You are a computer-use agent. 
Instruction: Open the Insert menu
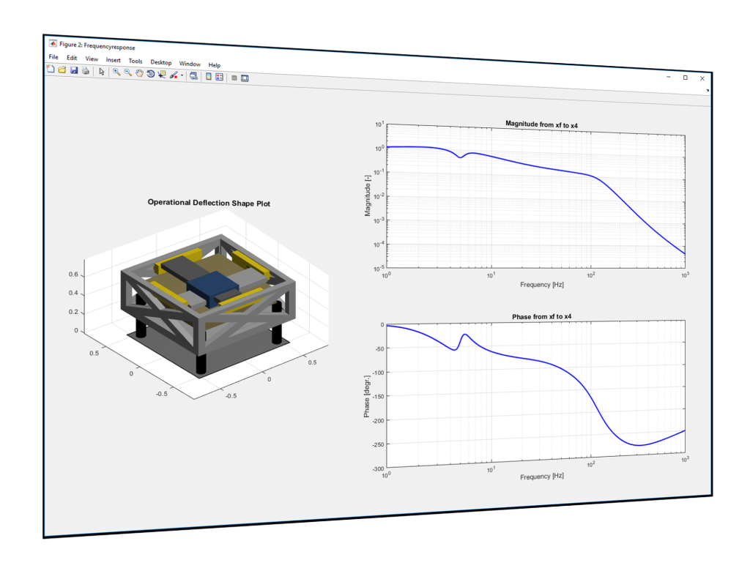point(114,60)
